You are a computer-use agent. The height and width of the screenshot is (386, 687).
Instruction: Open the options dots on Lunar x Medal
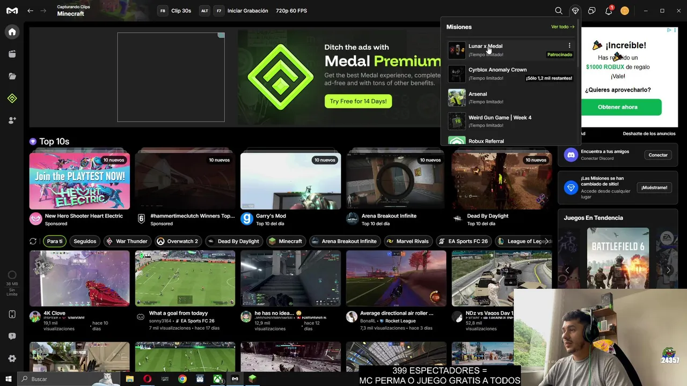point(569,46)
